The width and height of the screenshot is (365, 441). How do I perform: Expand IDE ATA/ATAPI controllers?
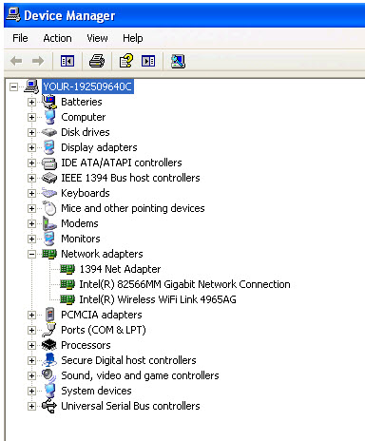tap(31, 163)
